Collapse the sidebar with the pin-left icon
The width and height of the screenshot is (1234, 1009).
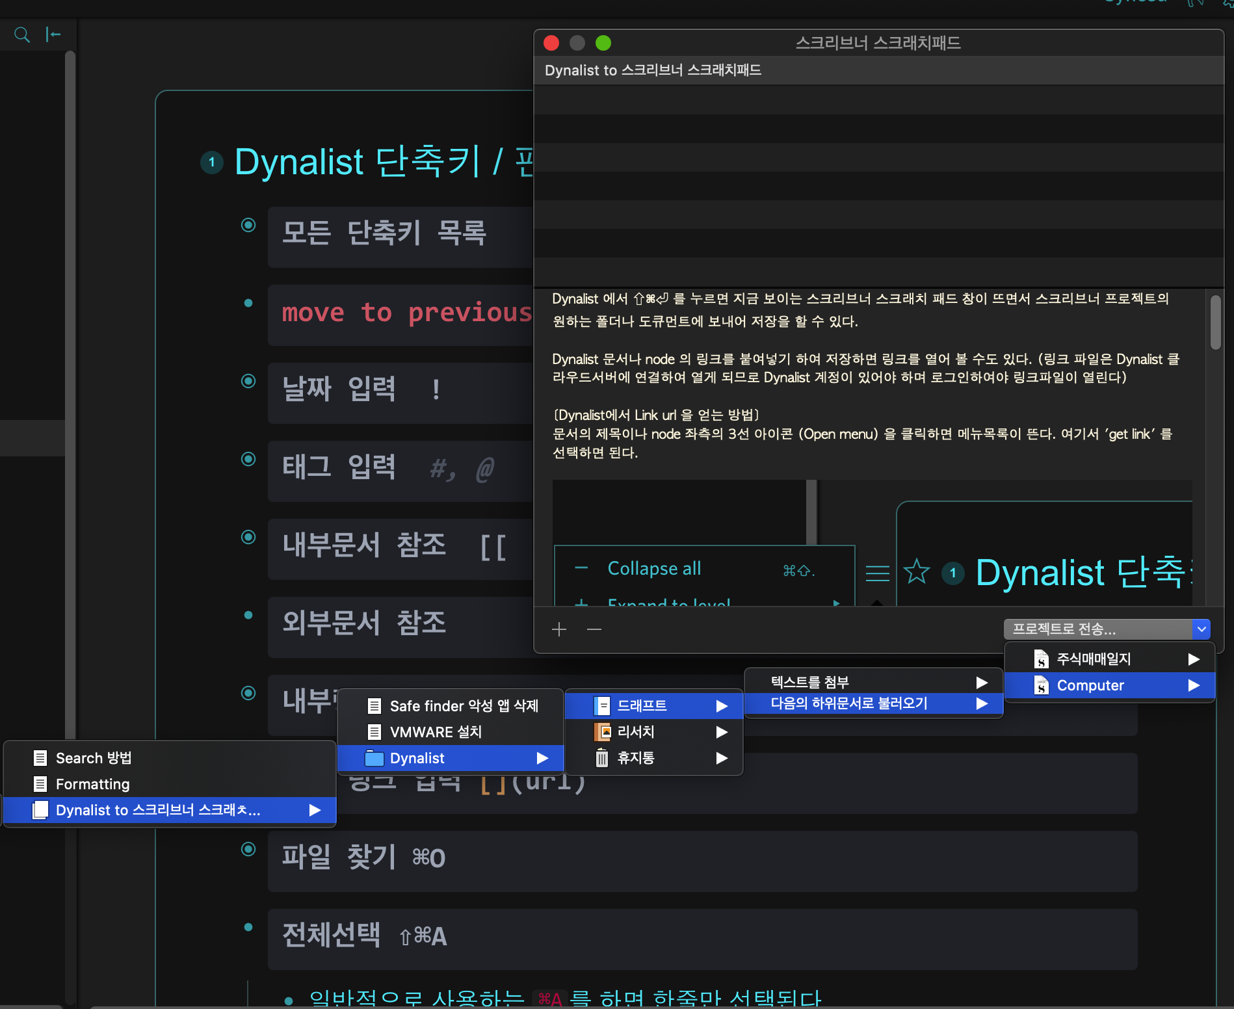pyautogui.click(x=53, y=34)
